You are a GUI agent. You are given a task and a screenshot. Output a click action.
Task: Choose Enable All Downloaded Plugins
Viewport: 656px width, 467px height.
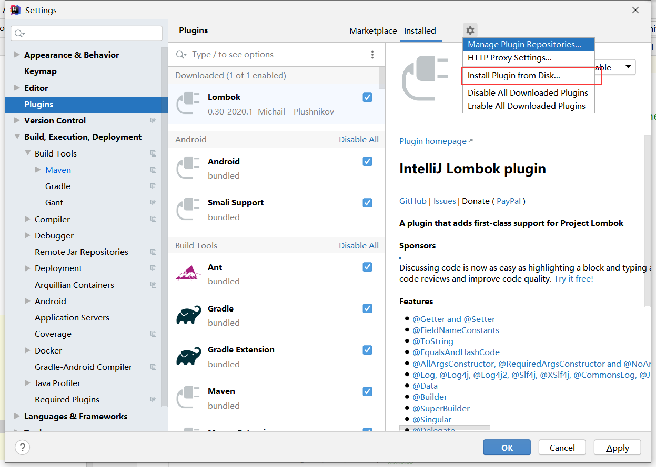(x=529, y=106)
